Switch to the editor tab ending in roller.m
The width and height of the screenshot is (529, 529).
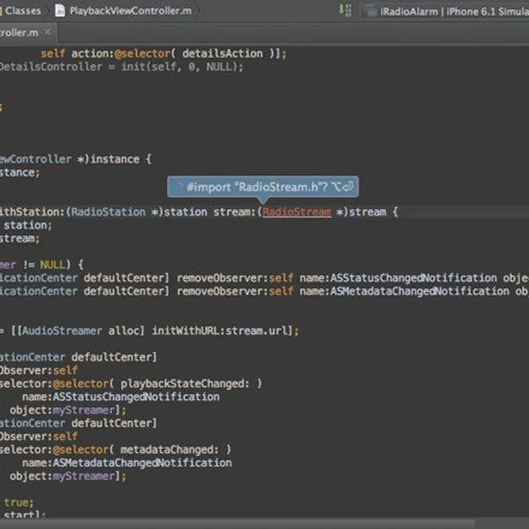[19, 33]
